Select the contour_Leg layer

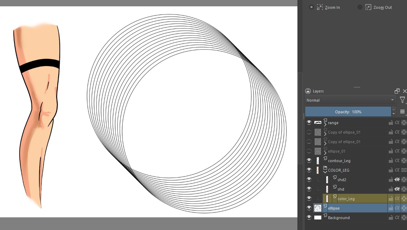(x=339, y=161)
